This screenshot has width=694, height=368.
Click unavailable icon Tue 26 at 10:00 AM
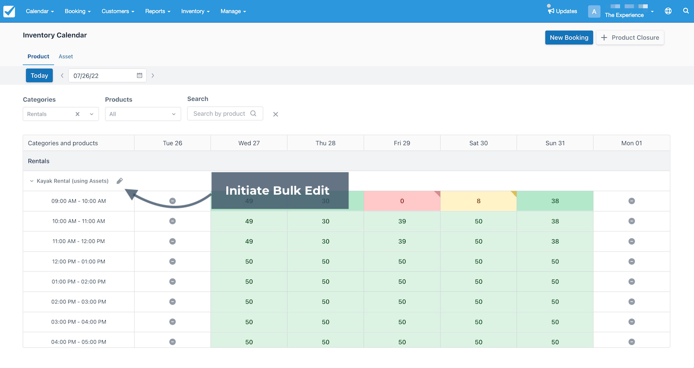click(x=173, y=221)
